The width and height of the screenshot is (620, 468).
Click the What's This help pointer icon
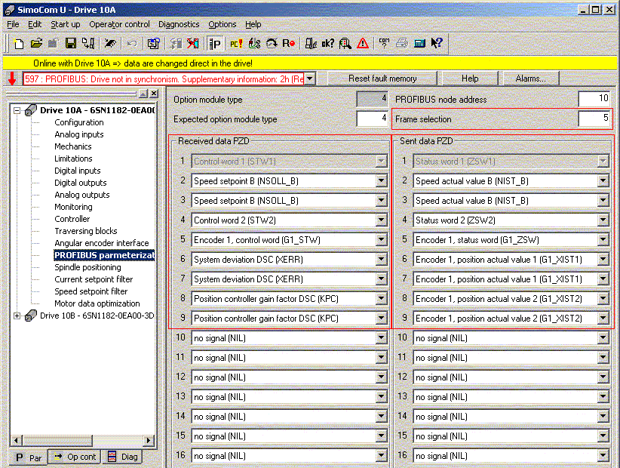point(437,43)
